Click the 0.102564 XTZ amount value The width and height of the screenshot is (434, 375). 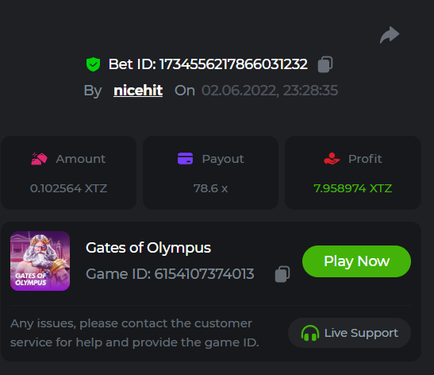(x=69, y=188)
